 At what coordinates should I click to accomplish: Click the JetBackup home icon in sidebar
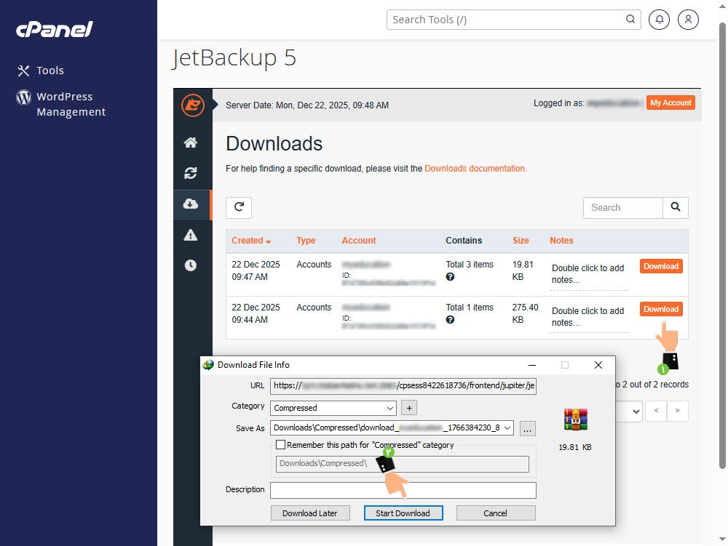[191, 142]
